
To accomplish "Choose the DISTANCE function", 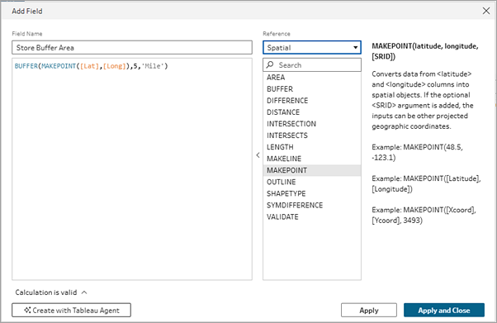I will pos(312,112).
